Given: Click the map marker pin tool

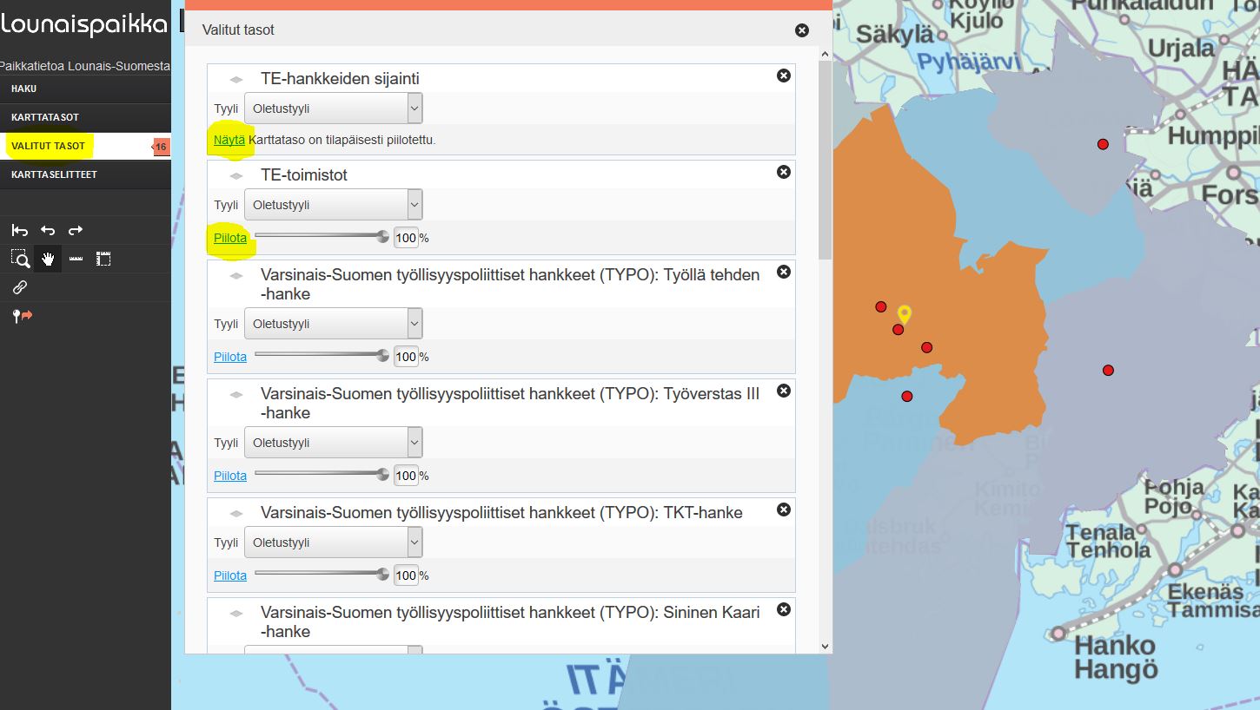Looking at the screenshot, I should tap(21, 316).
